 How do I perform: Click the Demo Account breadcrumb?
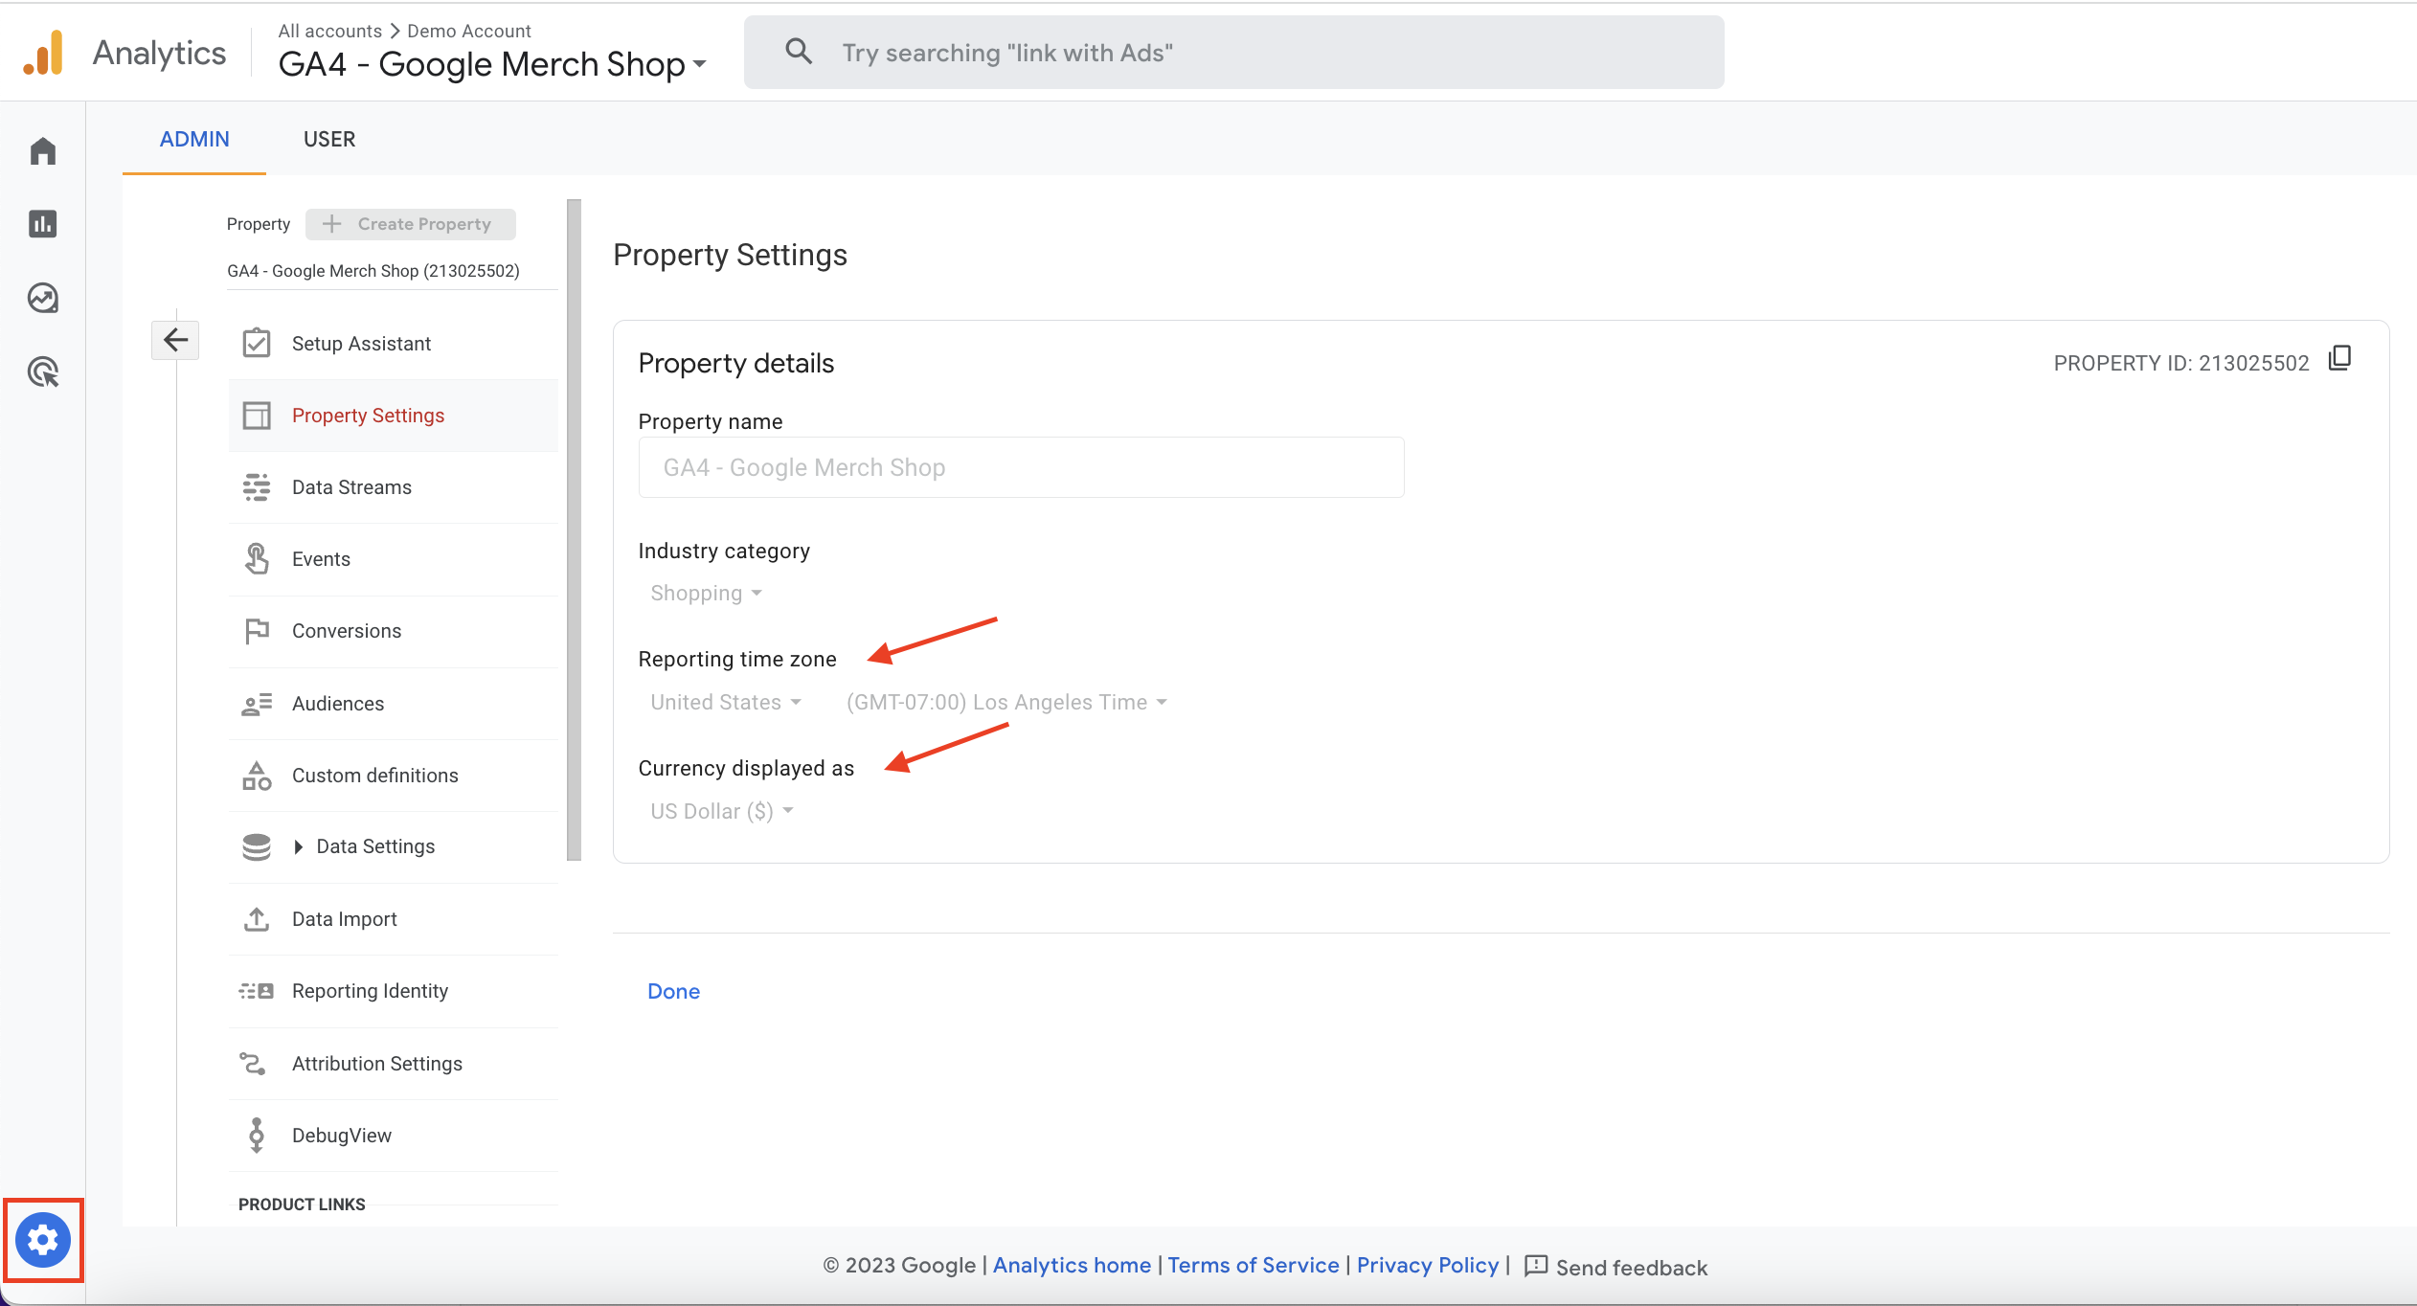click(469, 31)
